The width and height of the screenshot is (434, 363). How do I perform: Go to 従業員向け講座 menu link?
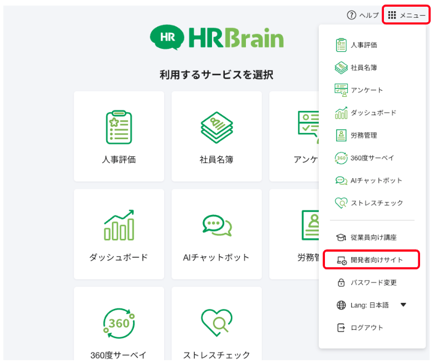373,238
